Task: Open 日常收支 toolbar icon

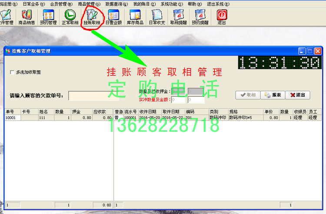Action: pos(157,17)
